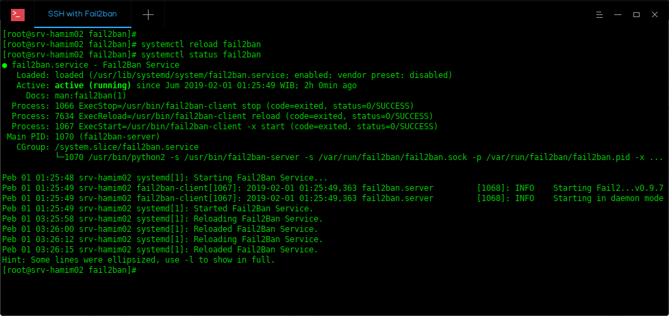Open the hamburger menu in title bar

point(599,14)
